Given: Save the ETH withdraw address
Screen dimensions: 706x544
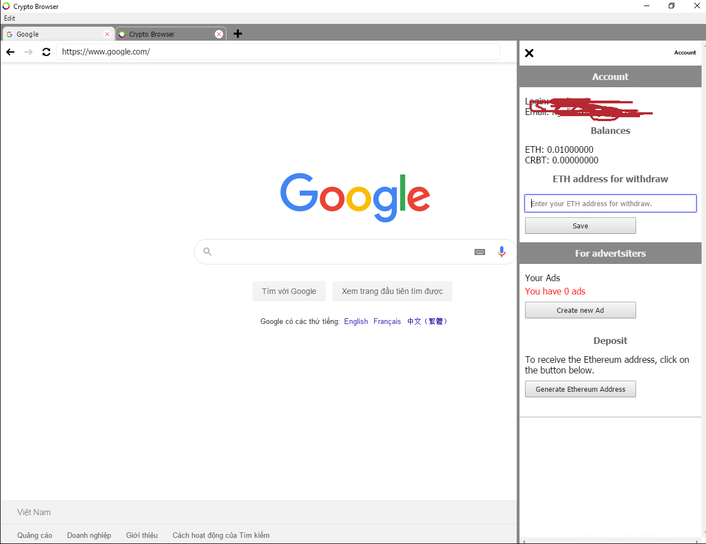Looking at the screenshot, I should click(x=581, y=226).
